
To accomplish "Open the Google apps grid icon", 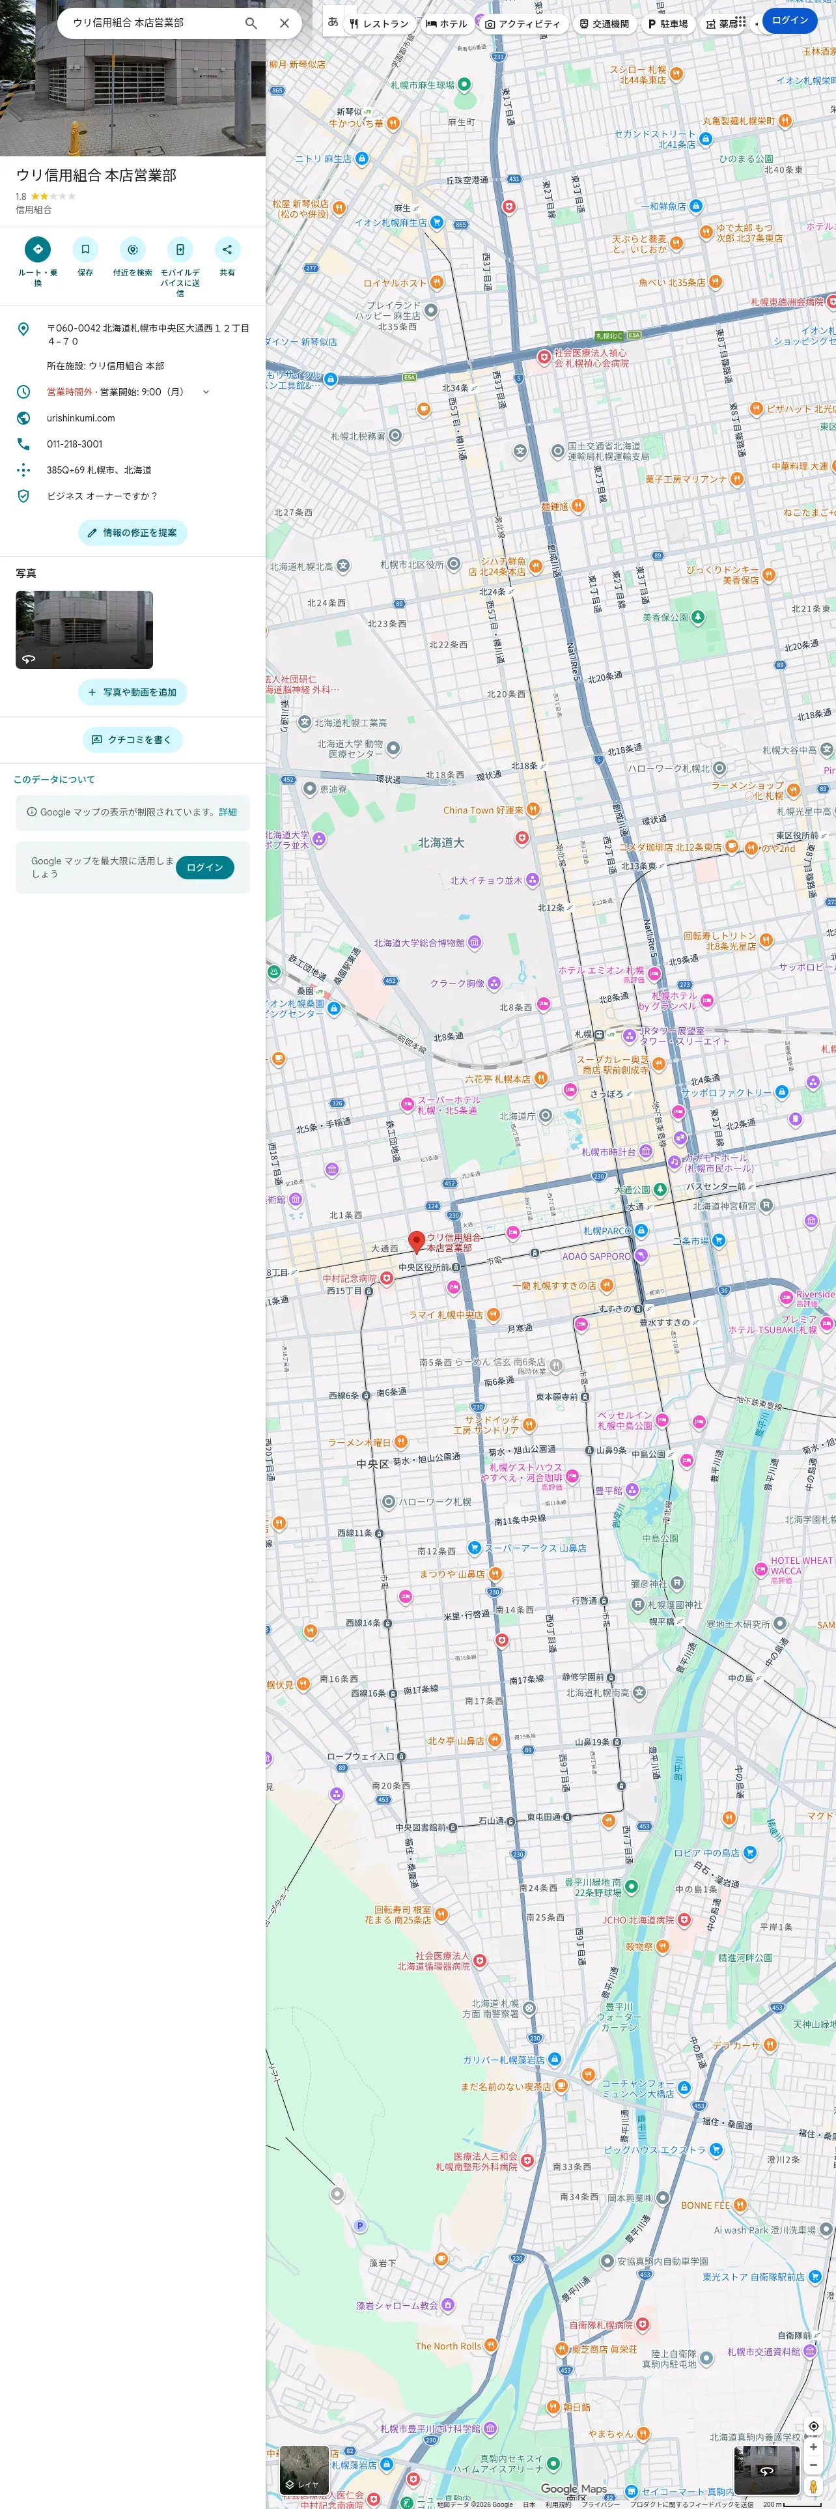I will pos(742,20).
